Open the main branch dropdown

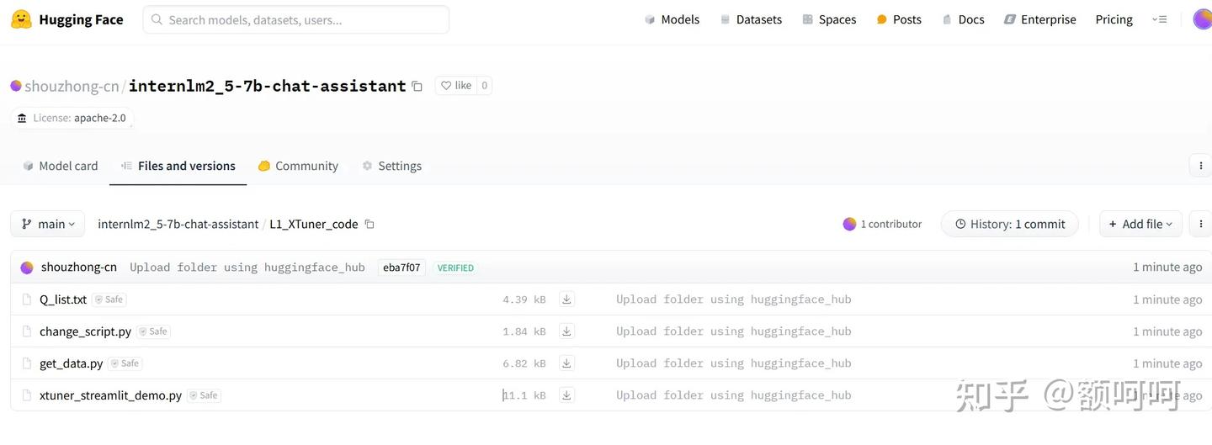click(48, 224)
